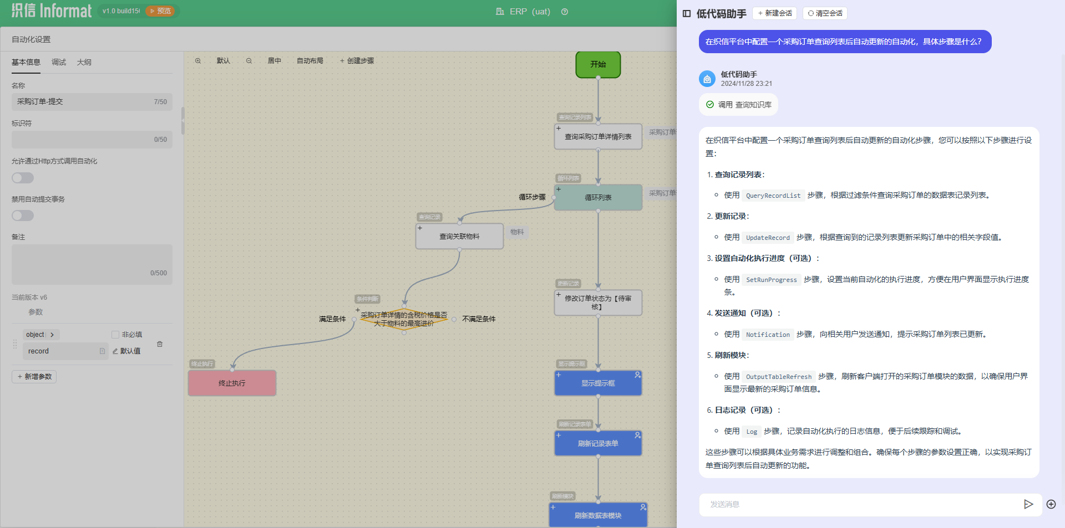Open the object type dropdown
Image resolution: width=1065 pixels, height=528 pixels.
(40, 335)
